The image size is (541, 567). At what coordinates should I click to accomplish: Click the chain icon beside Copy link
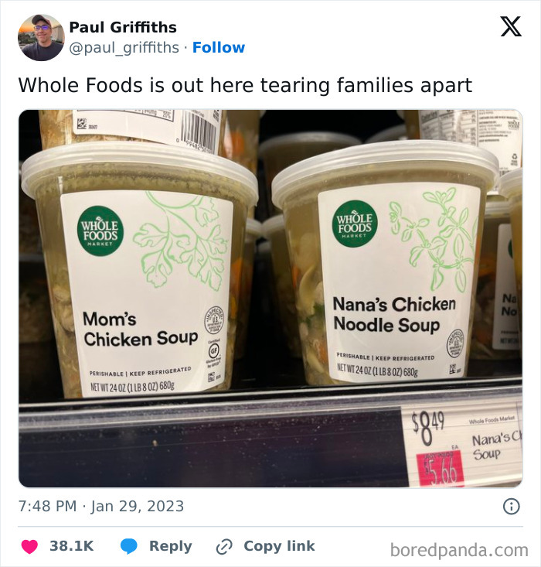click(x=225, y=546)
